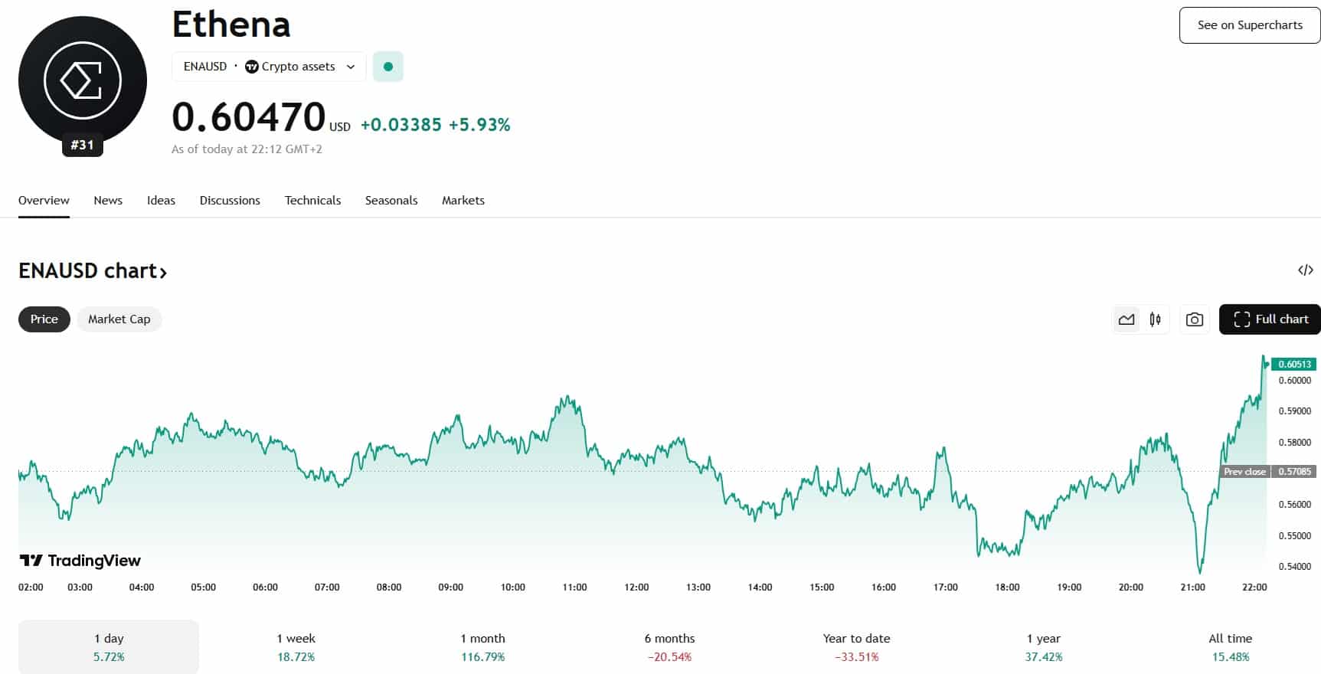Take a chart snapshot with camera icon

1194,319
